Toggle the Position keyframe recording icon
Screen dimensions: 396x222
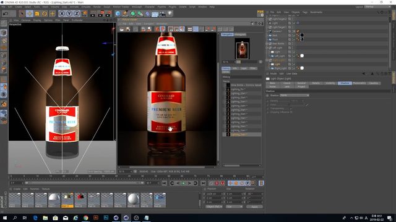(x=230, y=183)
